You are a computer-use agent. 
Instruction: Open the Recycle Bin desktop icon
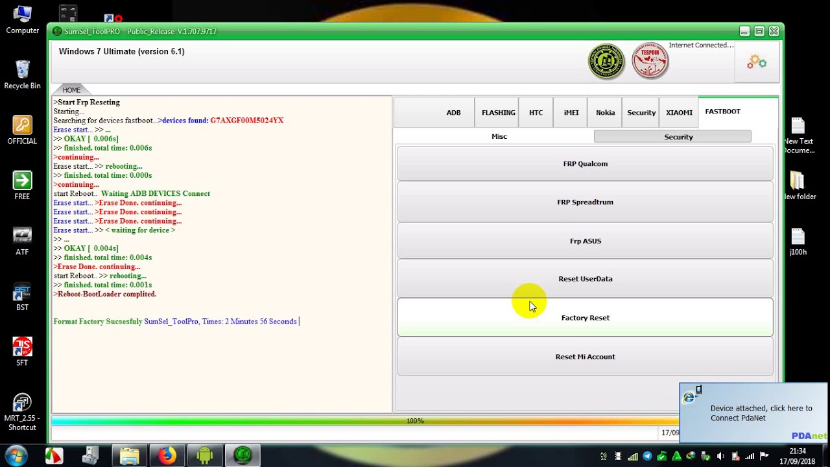[x=23, y=75]
